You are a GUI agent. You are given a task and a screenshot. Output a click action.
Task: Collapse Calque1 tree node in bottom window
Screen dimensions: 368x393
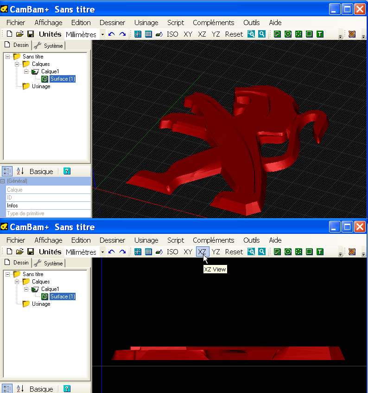26,289
